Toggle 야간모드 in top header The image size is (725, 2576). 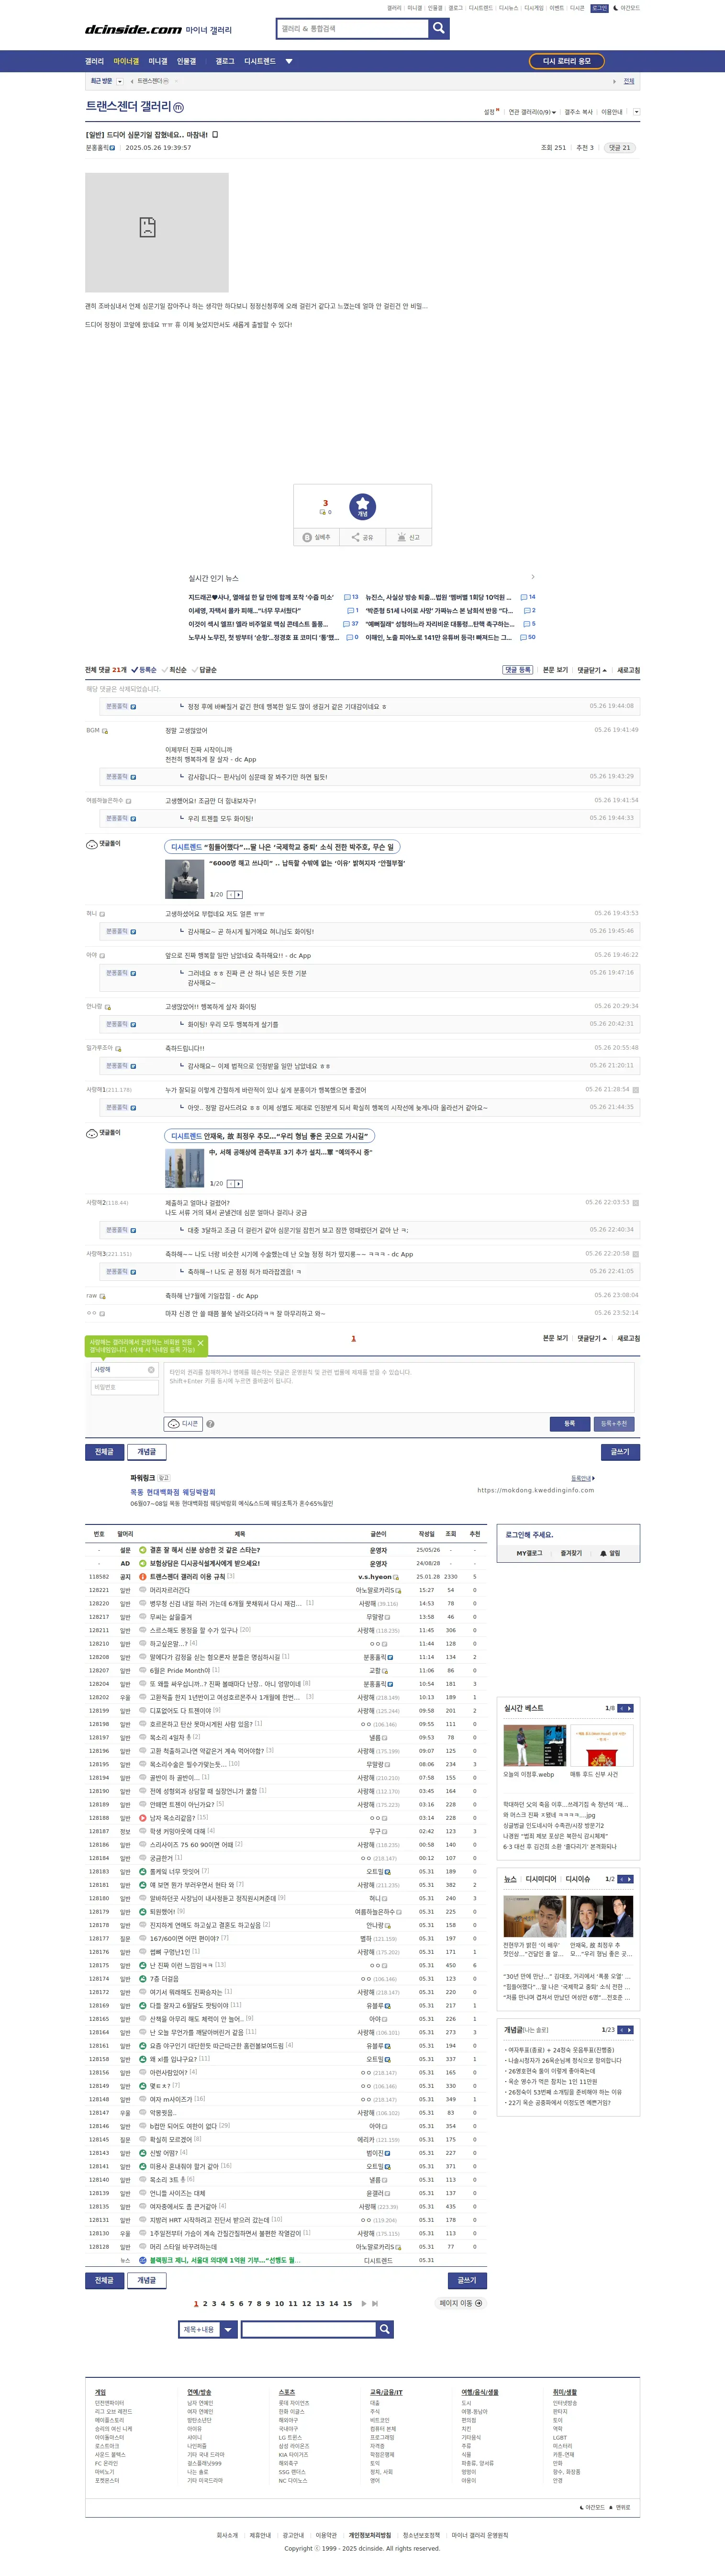pos(628,8)
